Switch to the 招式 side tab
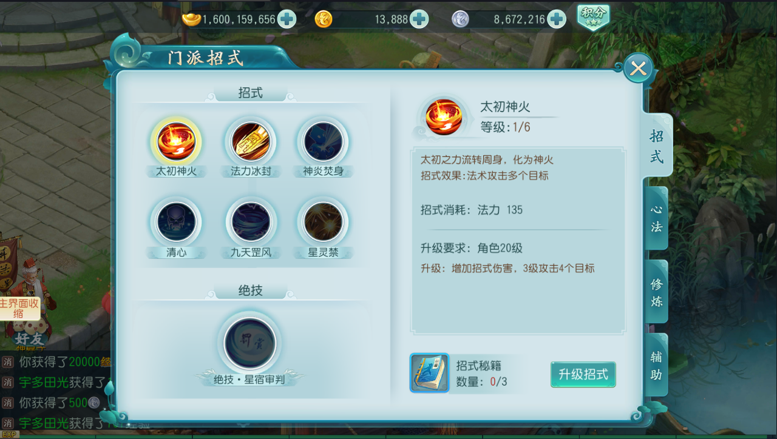This screenshot has height=439, width=777. (x=657, y=146)
